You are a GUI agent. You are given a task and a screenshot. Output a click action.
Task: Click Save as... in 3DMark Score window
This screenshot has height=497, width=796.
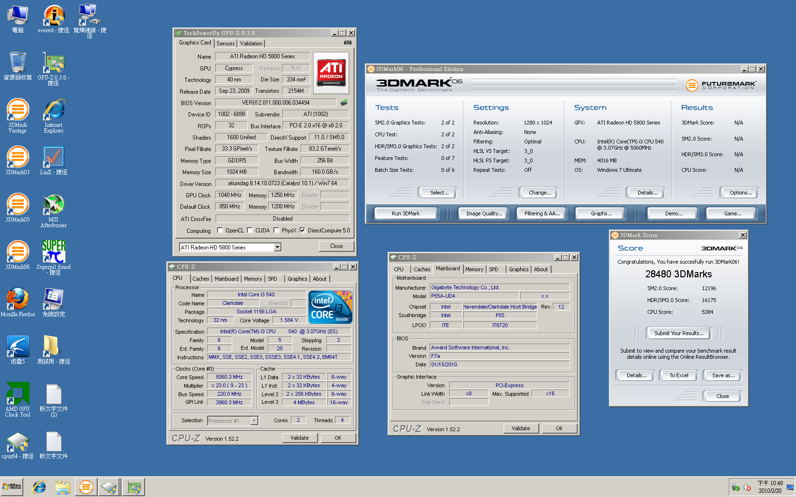click(x=723, y=375)
